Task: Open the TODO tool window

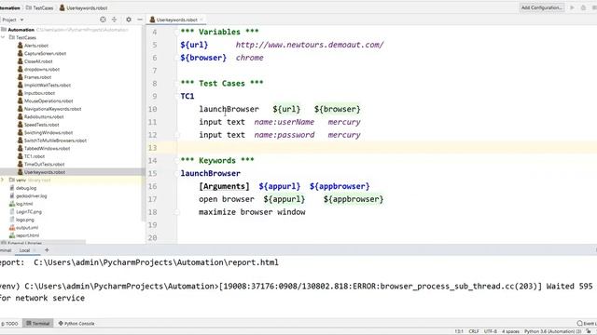Action: click(x=10, y=324)
